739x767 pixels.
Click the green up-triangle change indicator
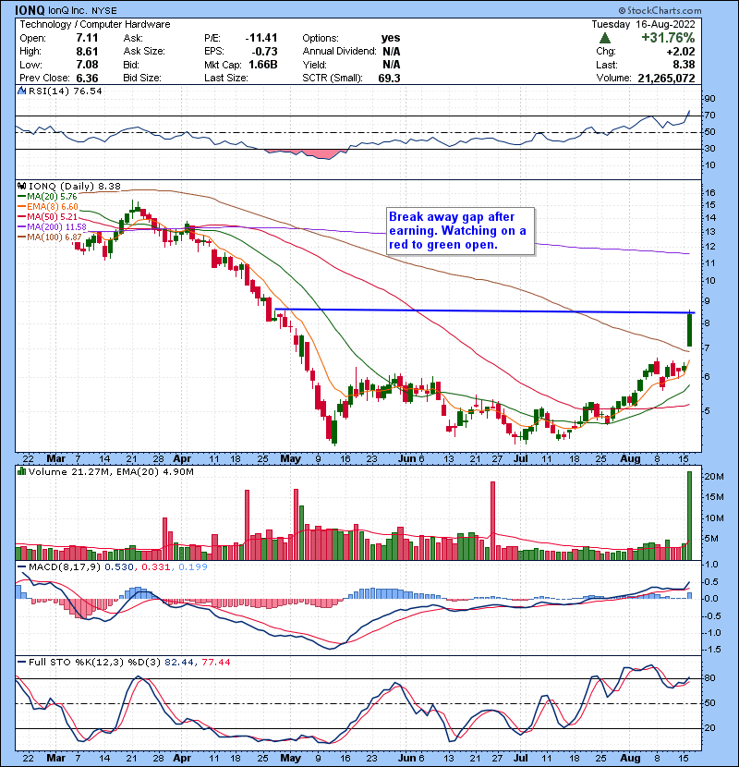tap(604, 38)
